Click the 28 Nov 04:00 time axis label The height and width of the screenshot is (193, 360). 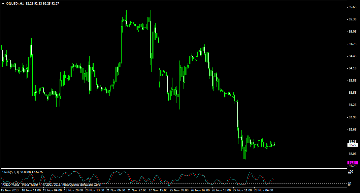click(263, 190)
